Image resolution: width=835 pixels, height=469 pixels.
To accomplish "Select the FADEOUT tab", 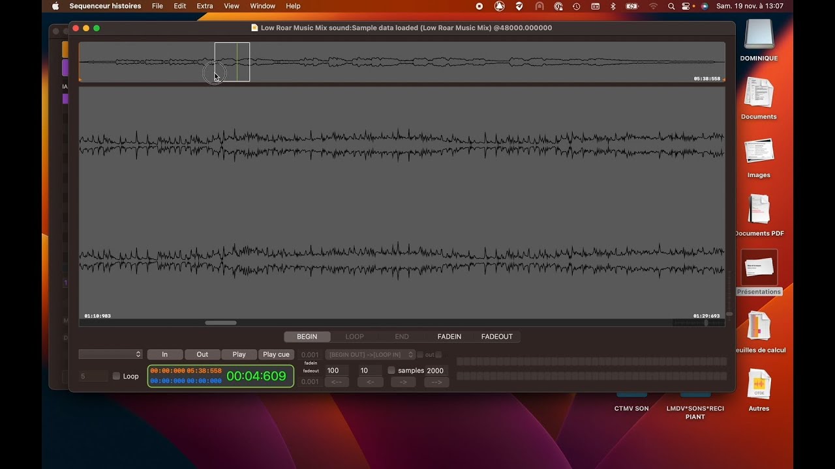I will pyautogui.click(x=496, y=337).
